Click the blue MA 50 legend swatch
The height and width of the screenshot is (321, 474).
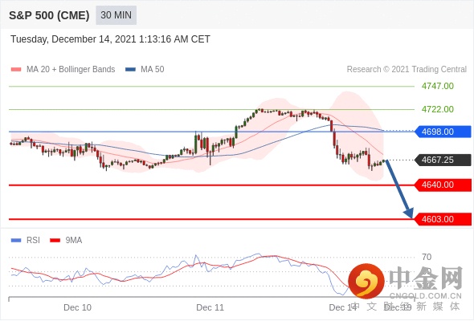pos(130,70)
